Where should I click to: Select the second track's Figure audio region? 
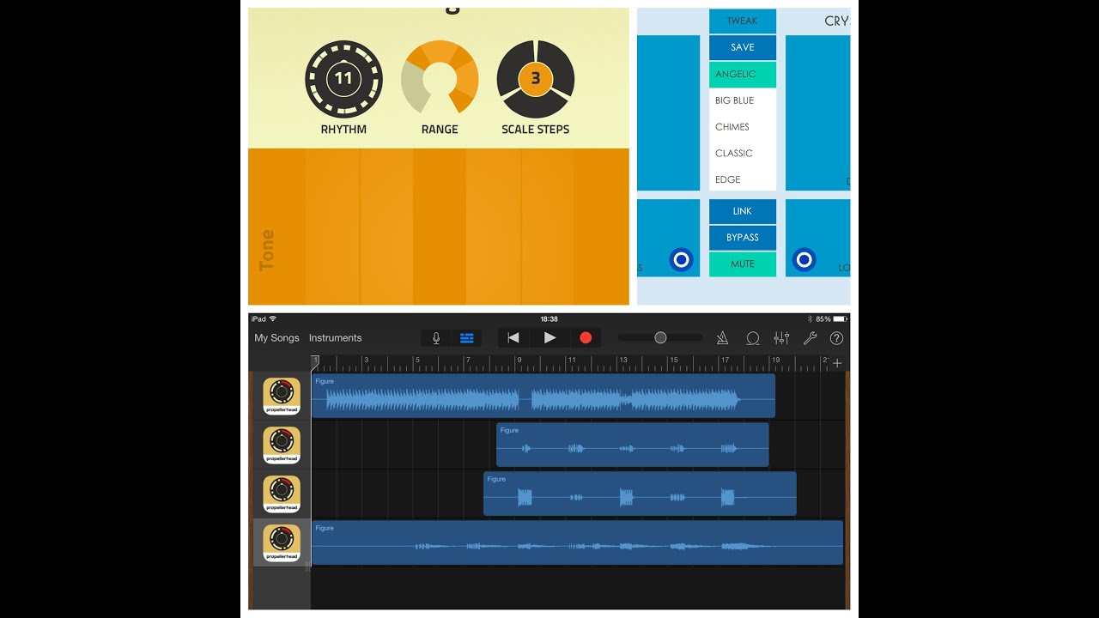pos(633,445)
